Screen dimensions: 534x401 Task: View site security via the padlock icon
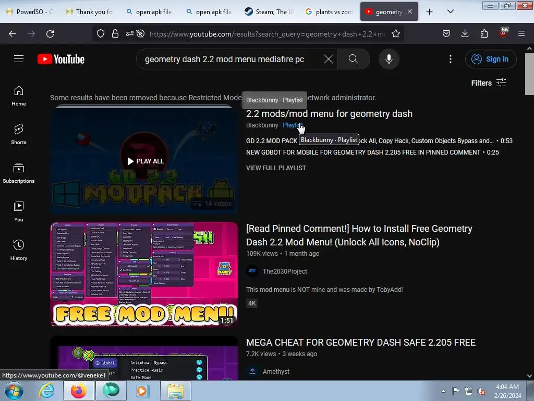[115, 34]
